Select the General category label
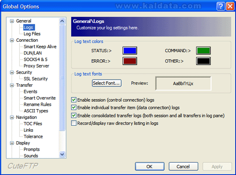 point(24,21)
